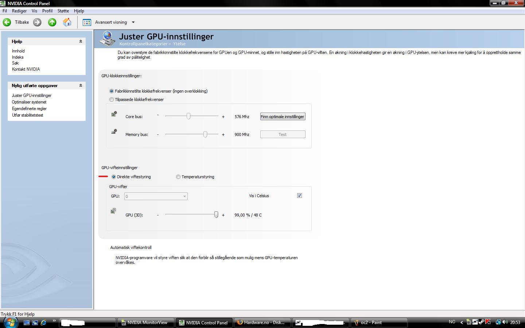The width and height of the screenshot is (525, 328).
Task: Click Kontakt NVIDIA link
Action: click(x=26, y=69)
